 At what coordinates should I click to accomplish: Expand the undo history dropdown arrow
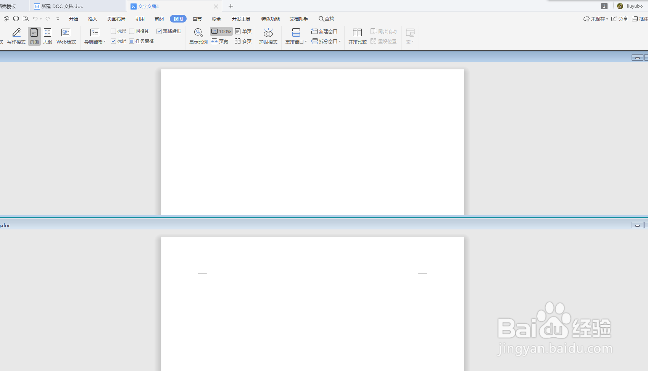40,19
